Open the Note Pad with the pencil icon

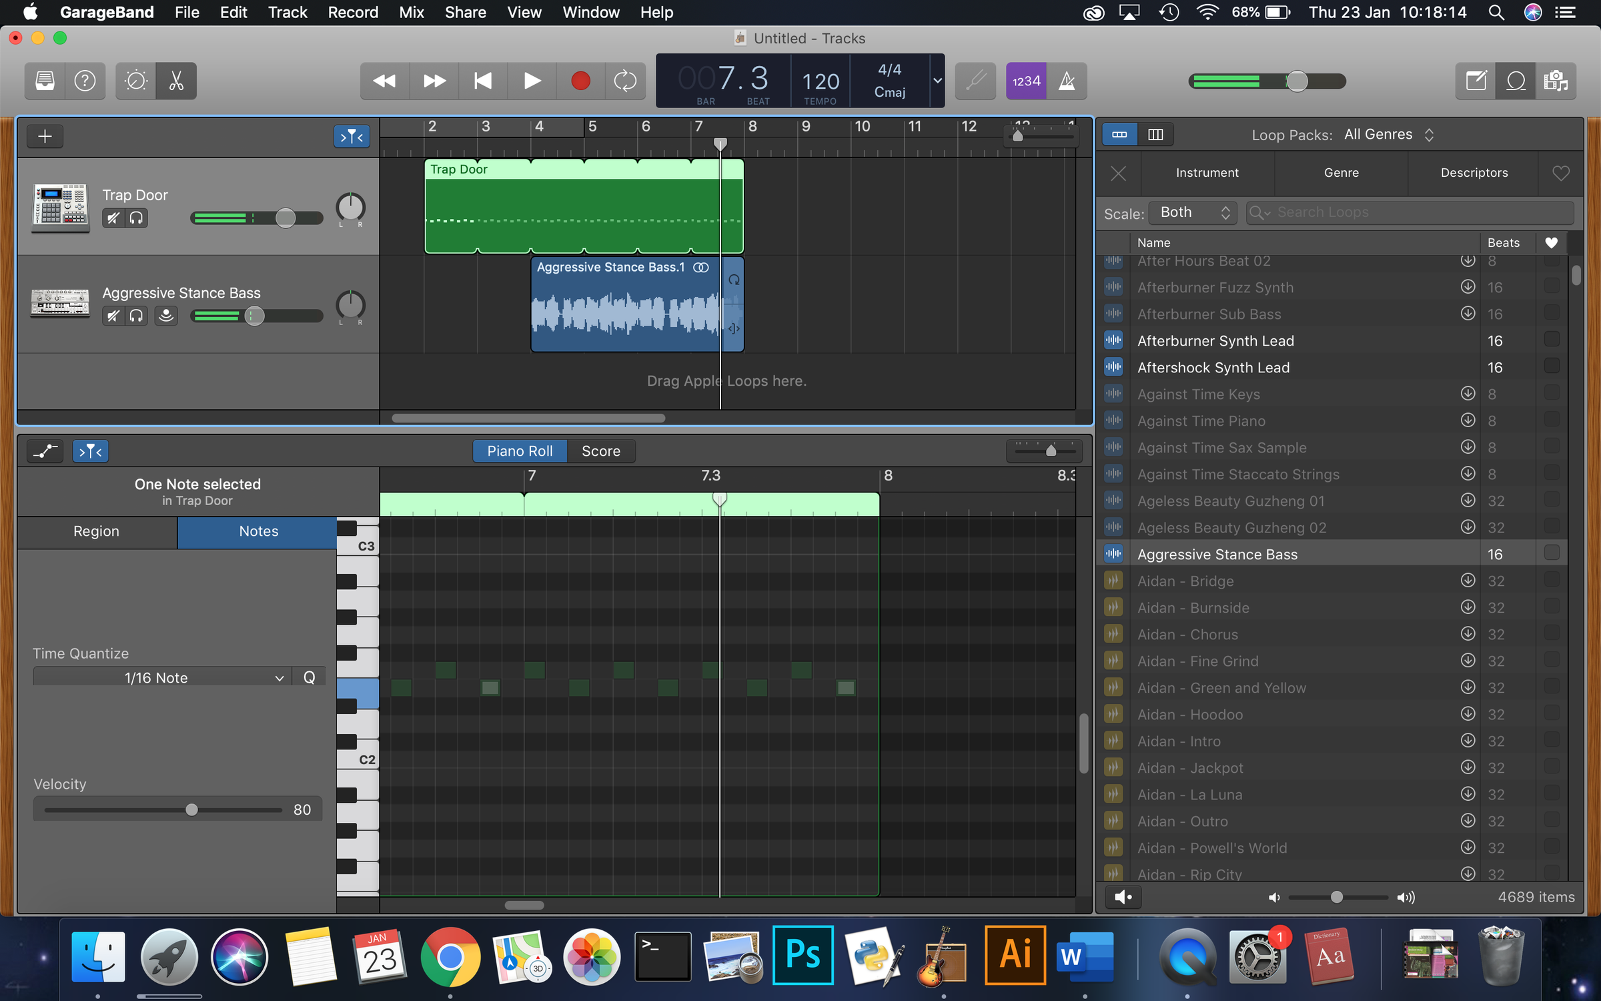1475,81
